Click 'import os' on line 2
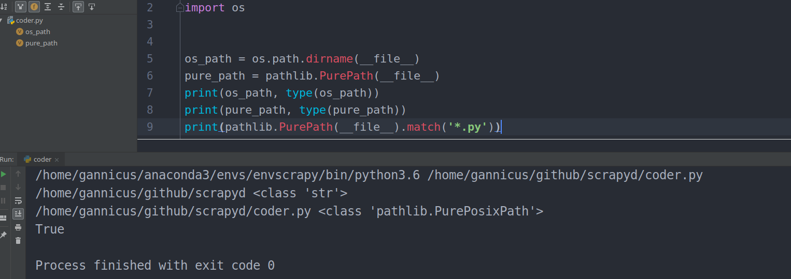 tap(215, 8)
